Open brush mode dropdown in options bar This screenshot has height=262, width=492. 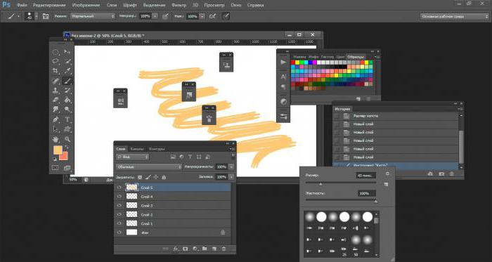click(x=93, y=16)
